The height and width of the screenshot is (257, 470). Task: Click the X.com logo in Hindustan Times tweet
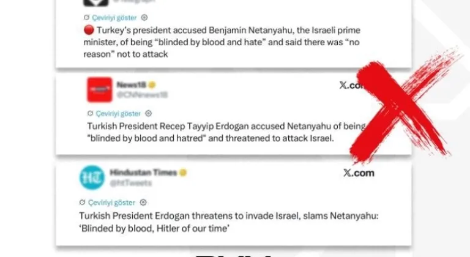pyautogui.click(x=359, y=173)
